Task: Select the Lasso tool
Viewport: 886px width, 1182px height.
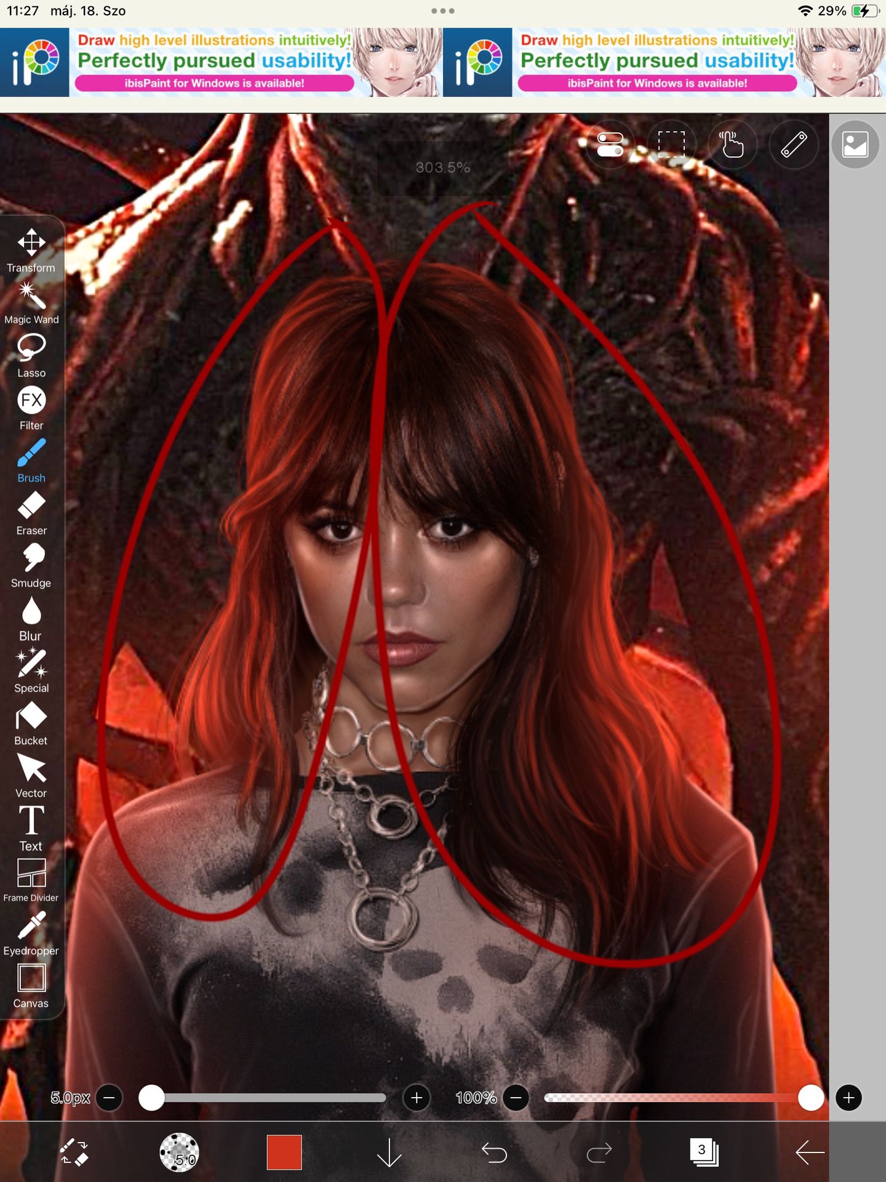Action: click(31, 356)
